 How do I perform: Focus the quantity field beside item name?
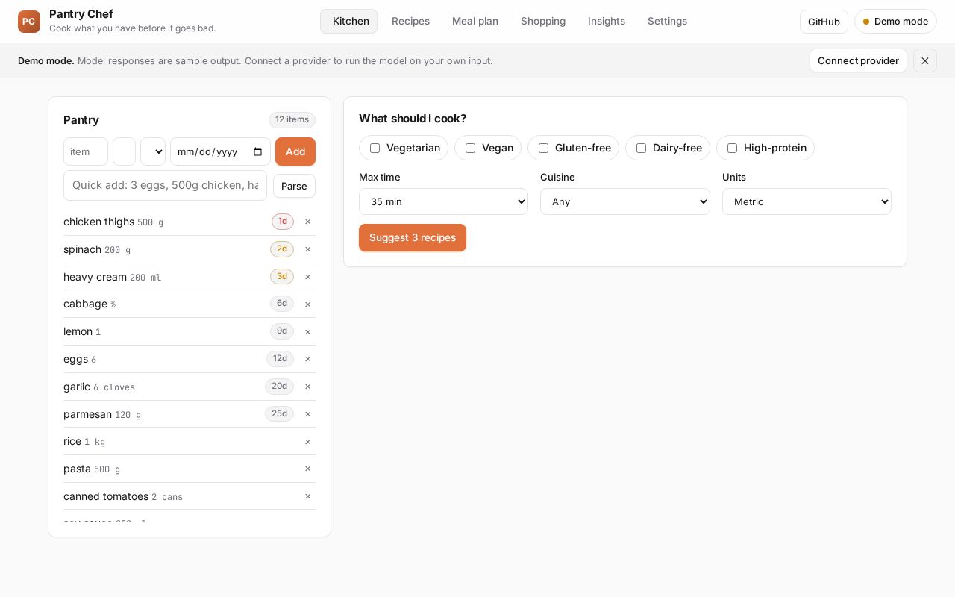pos(124,151)
